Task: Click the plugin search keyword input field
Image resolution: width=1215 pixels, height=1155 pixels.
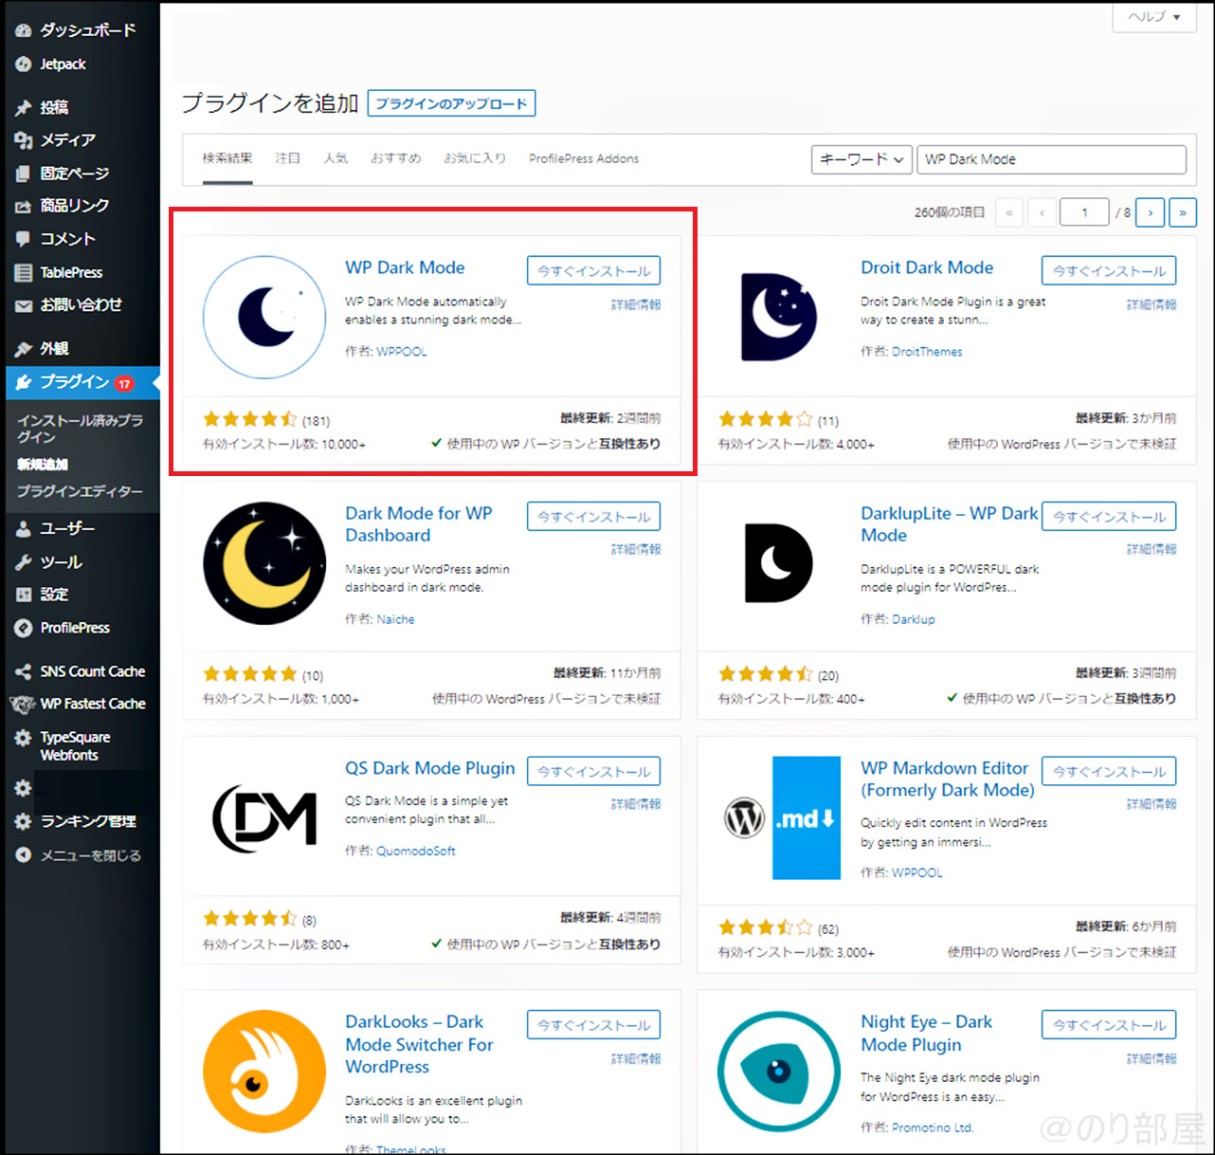Action: pyautogui.click(x=1051, y=159)
